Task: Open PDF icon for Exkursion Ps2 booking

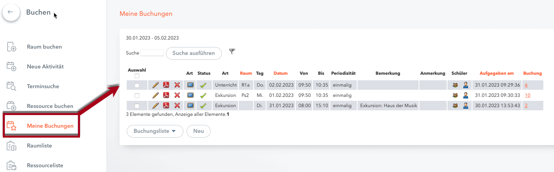Action: 166,95
